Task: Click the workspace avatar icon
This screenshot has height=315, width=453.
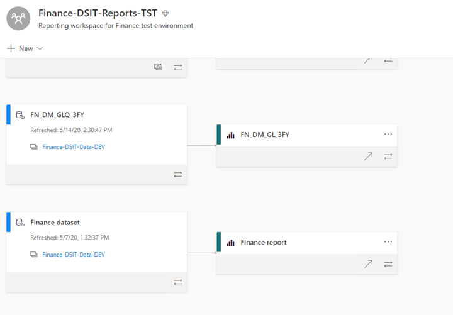Action: pos(18,18)
